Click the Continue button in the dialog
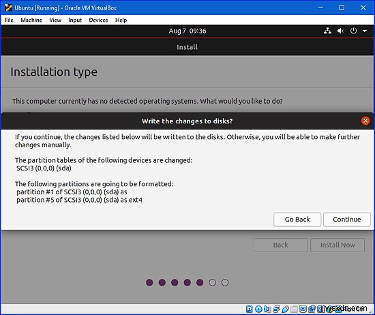The width and height of the screenshot is (375, 315). [347, 220]
